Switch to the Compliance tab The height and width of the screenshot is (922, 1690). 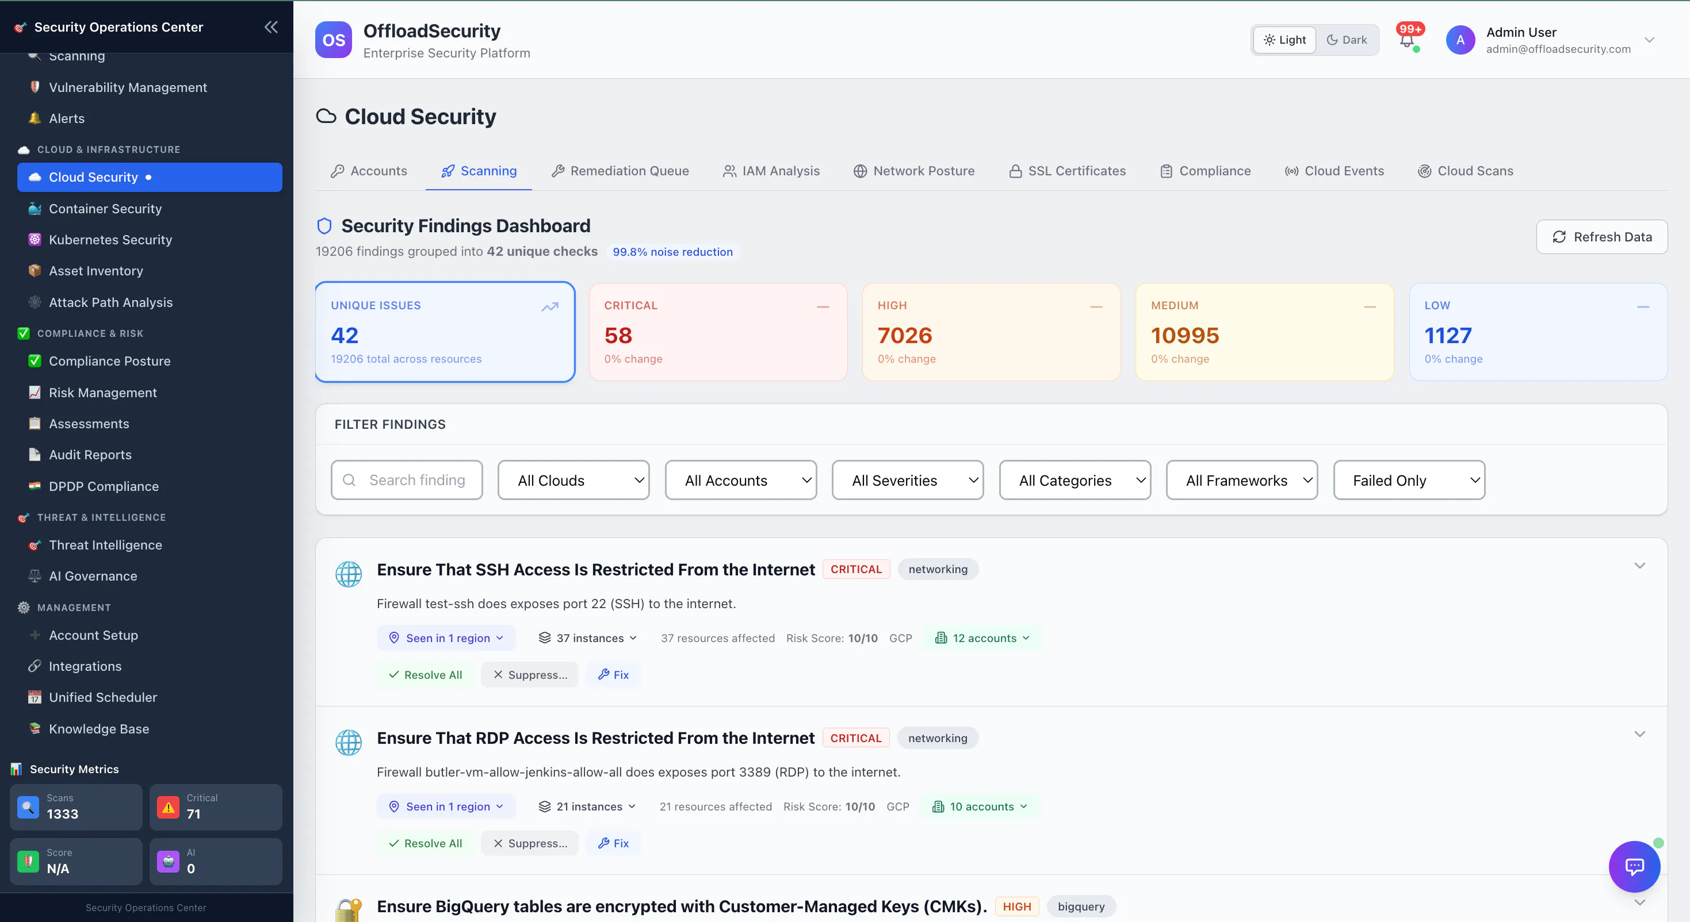[1205, 171]
